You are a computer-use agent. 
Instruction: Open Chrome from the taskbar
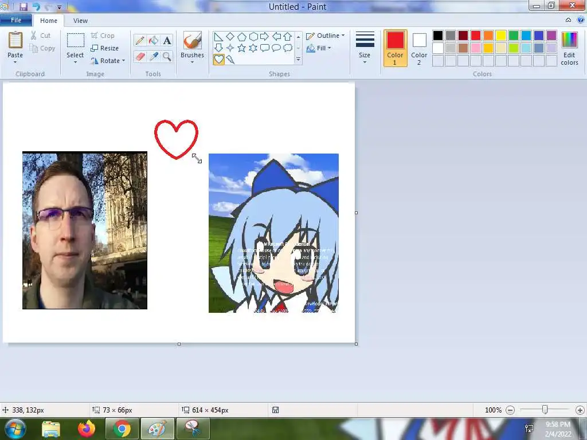pyautogui.click(x=122, y=429)
